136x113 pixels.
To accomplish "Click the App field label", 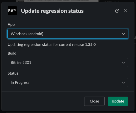I will click(x=11, y=25).
